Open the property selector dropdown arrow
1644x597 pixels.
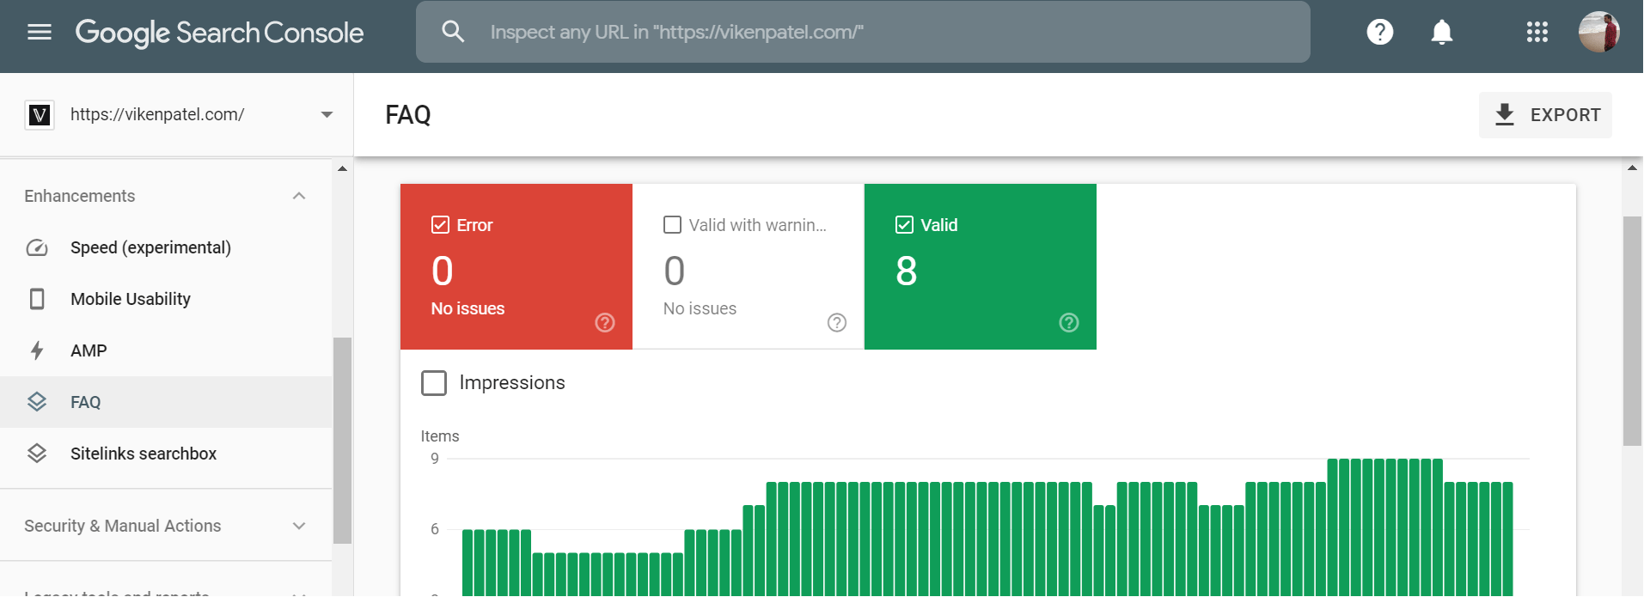327,115
